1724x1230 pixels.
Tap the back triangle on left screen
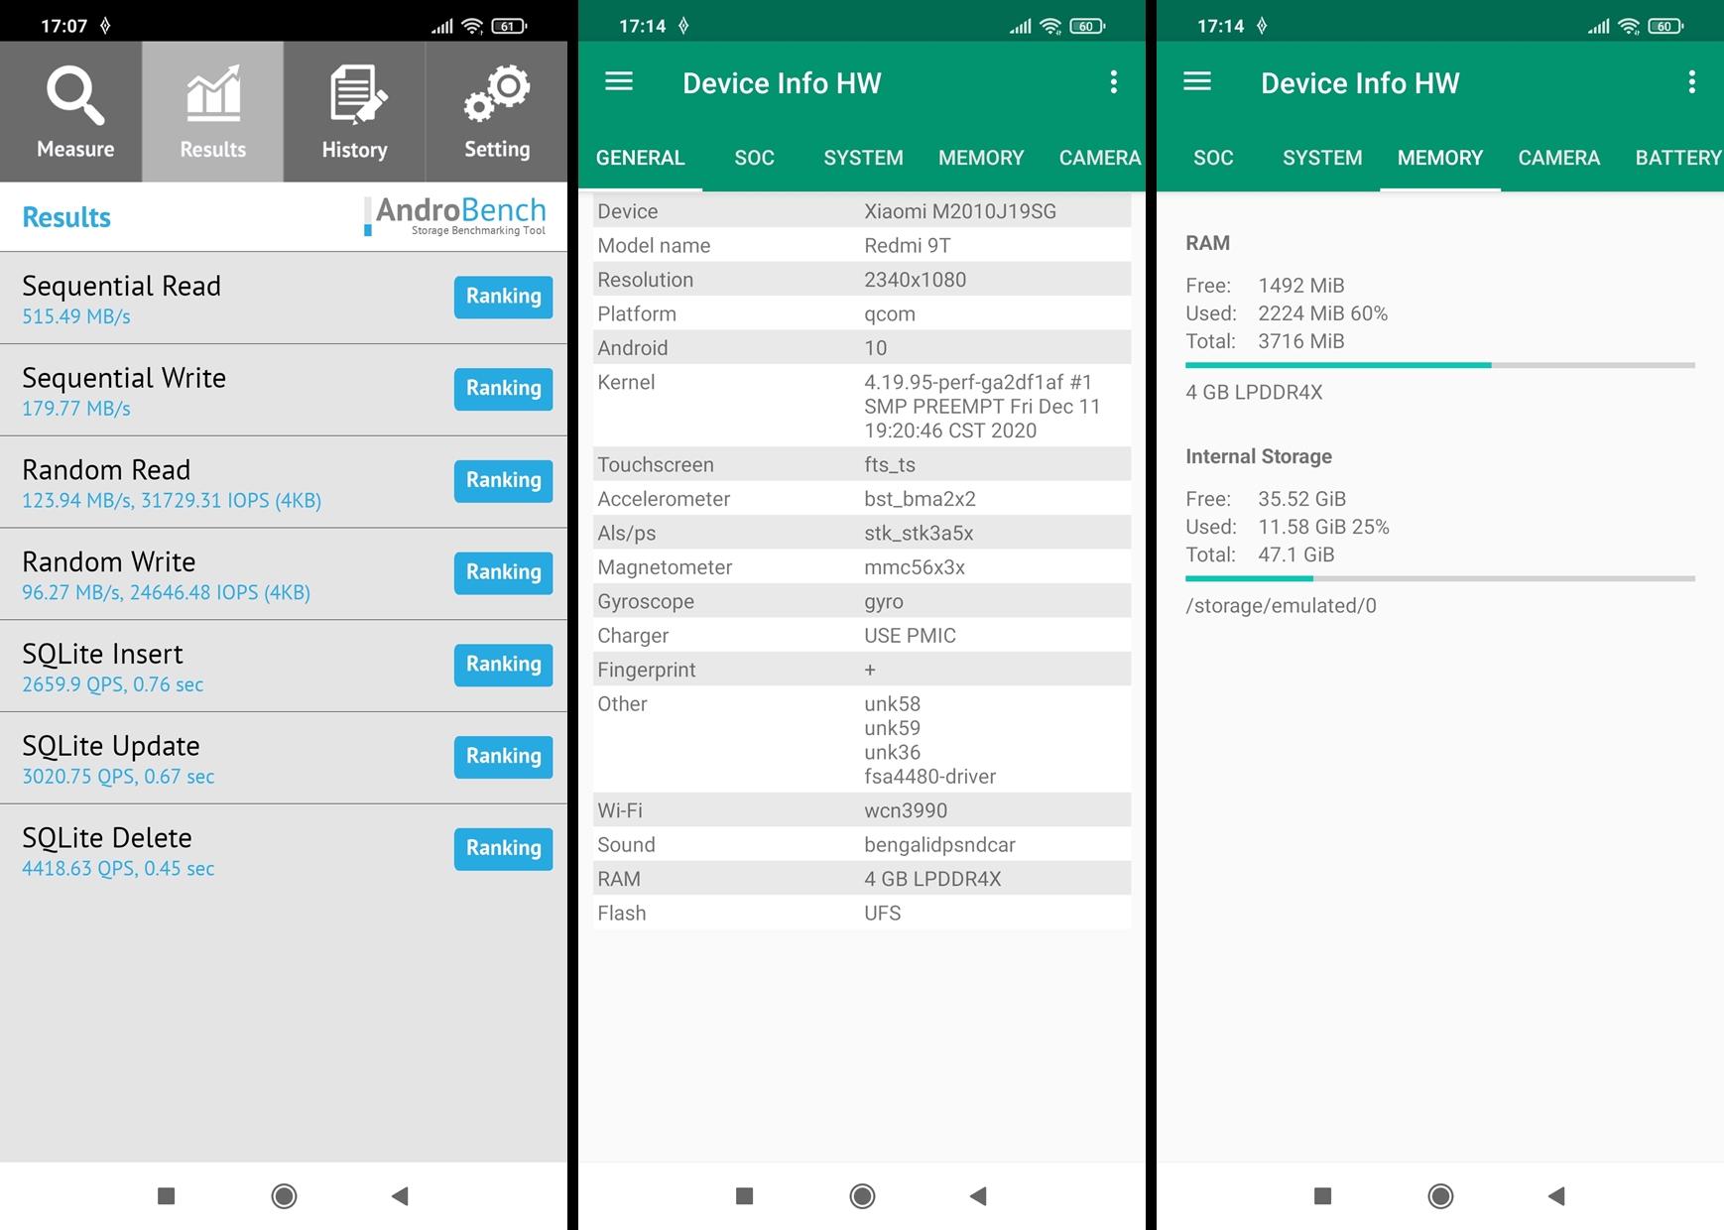[400, 1196]
